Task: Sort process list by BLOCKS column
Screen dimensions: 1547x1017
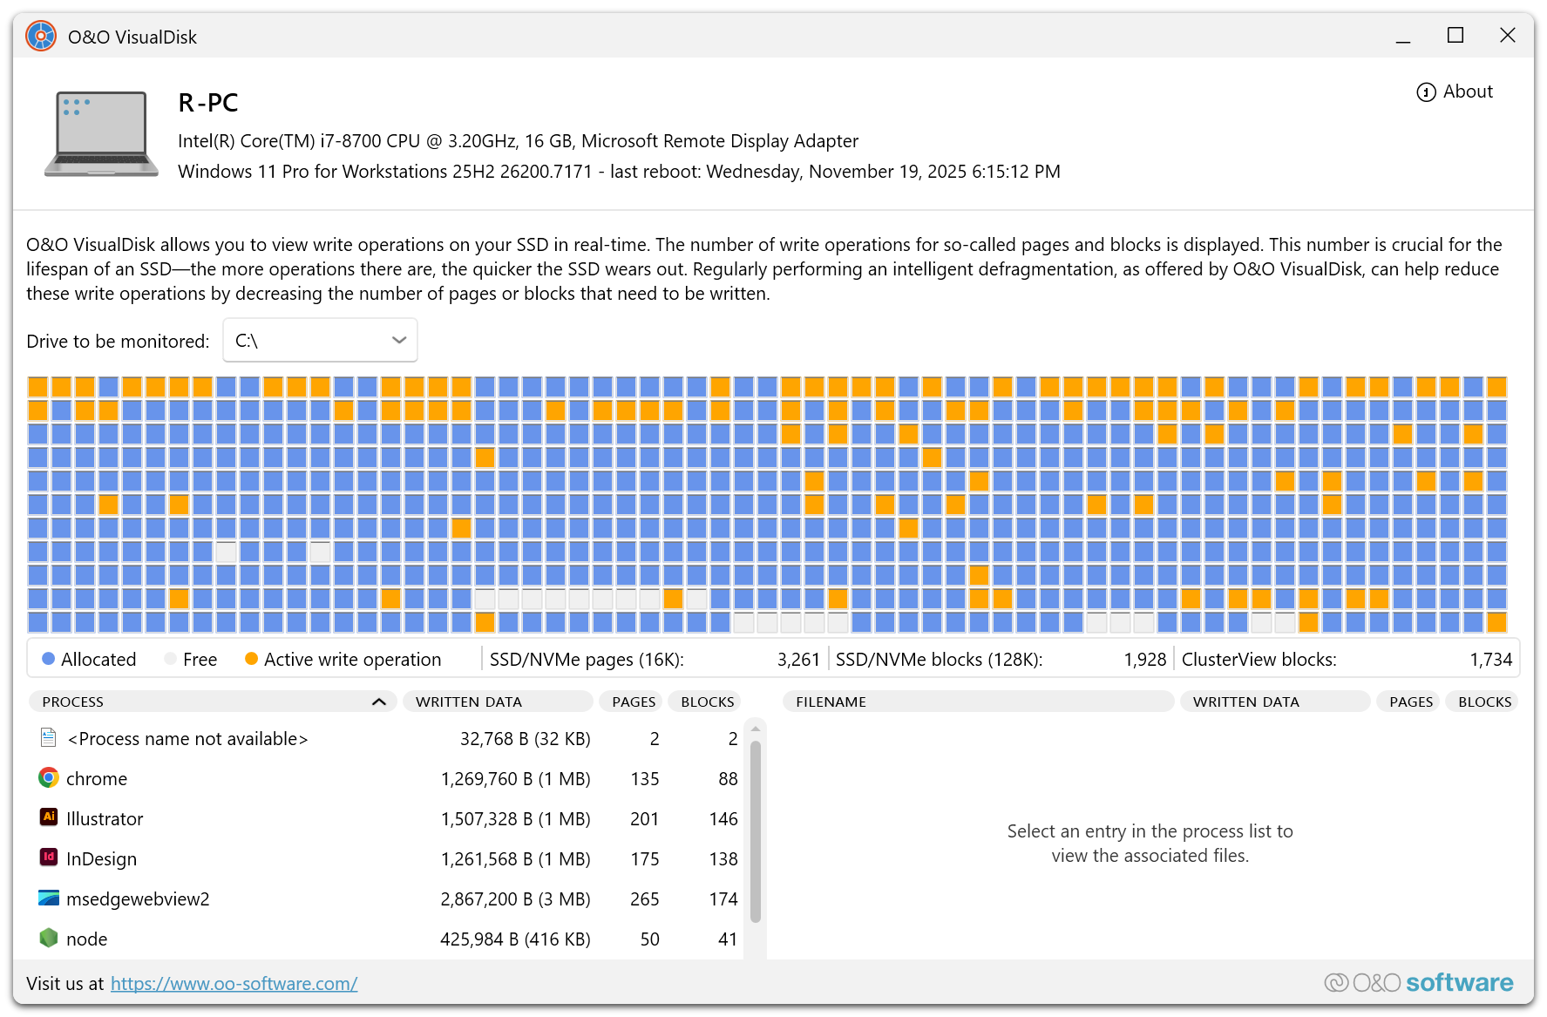Action: click(x=707, y=702)
